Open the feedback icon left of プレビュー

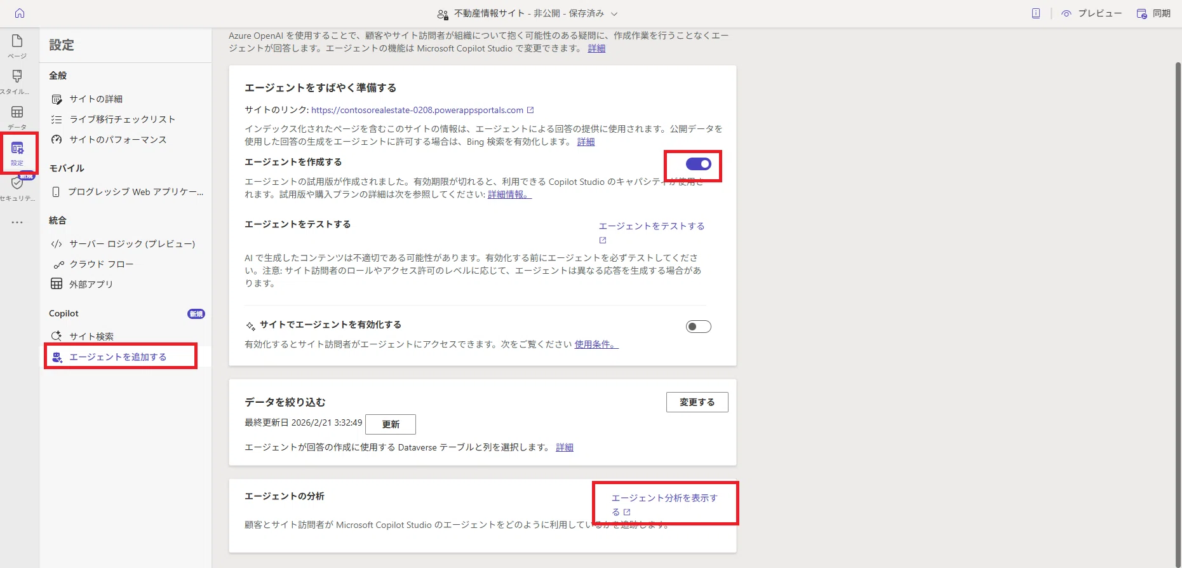point(1036,13)
